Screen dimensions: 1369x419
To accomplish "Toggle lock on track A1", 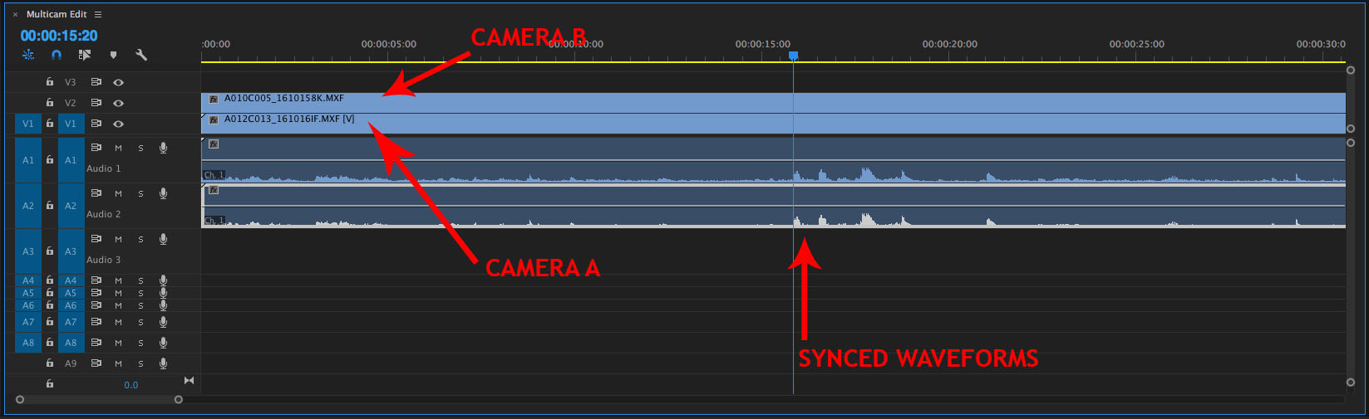I will (50, 160).
